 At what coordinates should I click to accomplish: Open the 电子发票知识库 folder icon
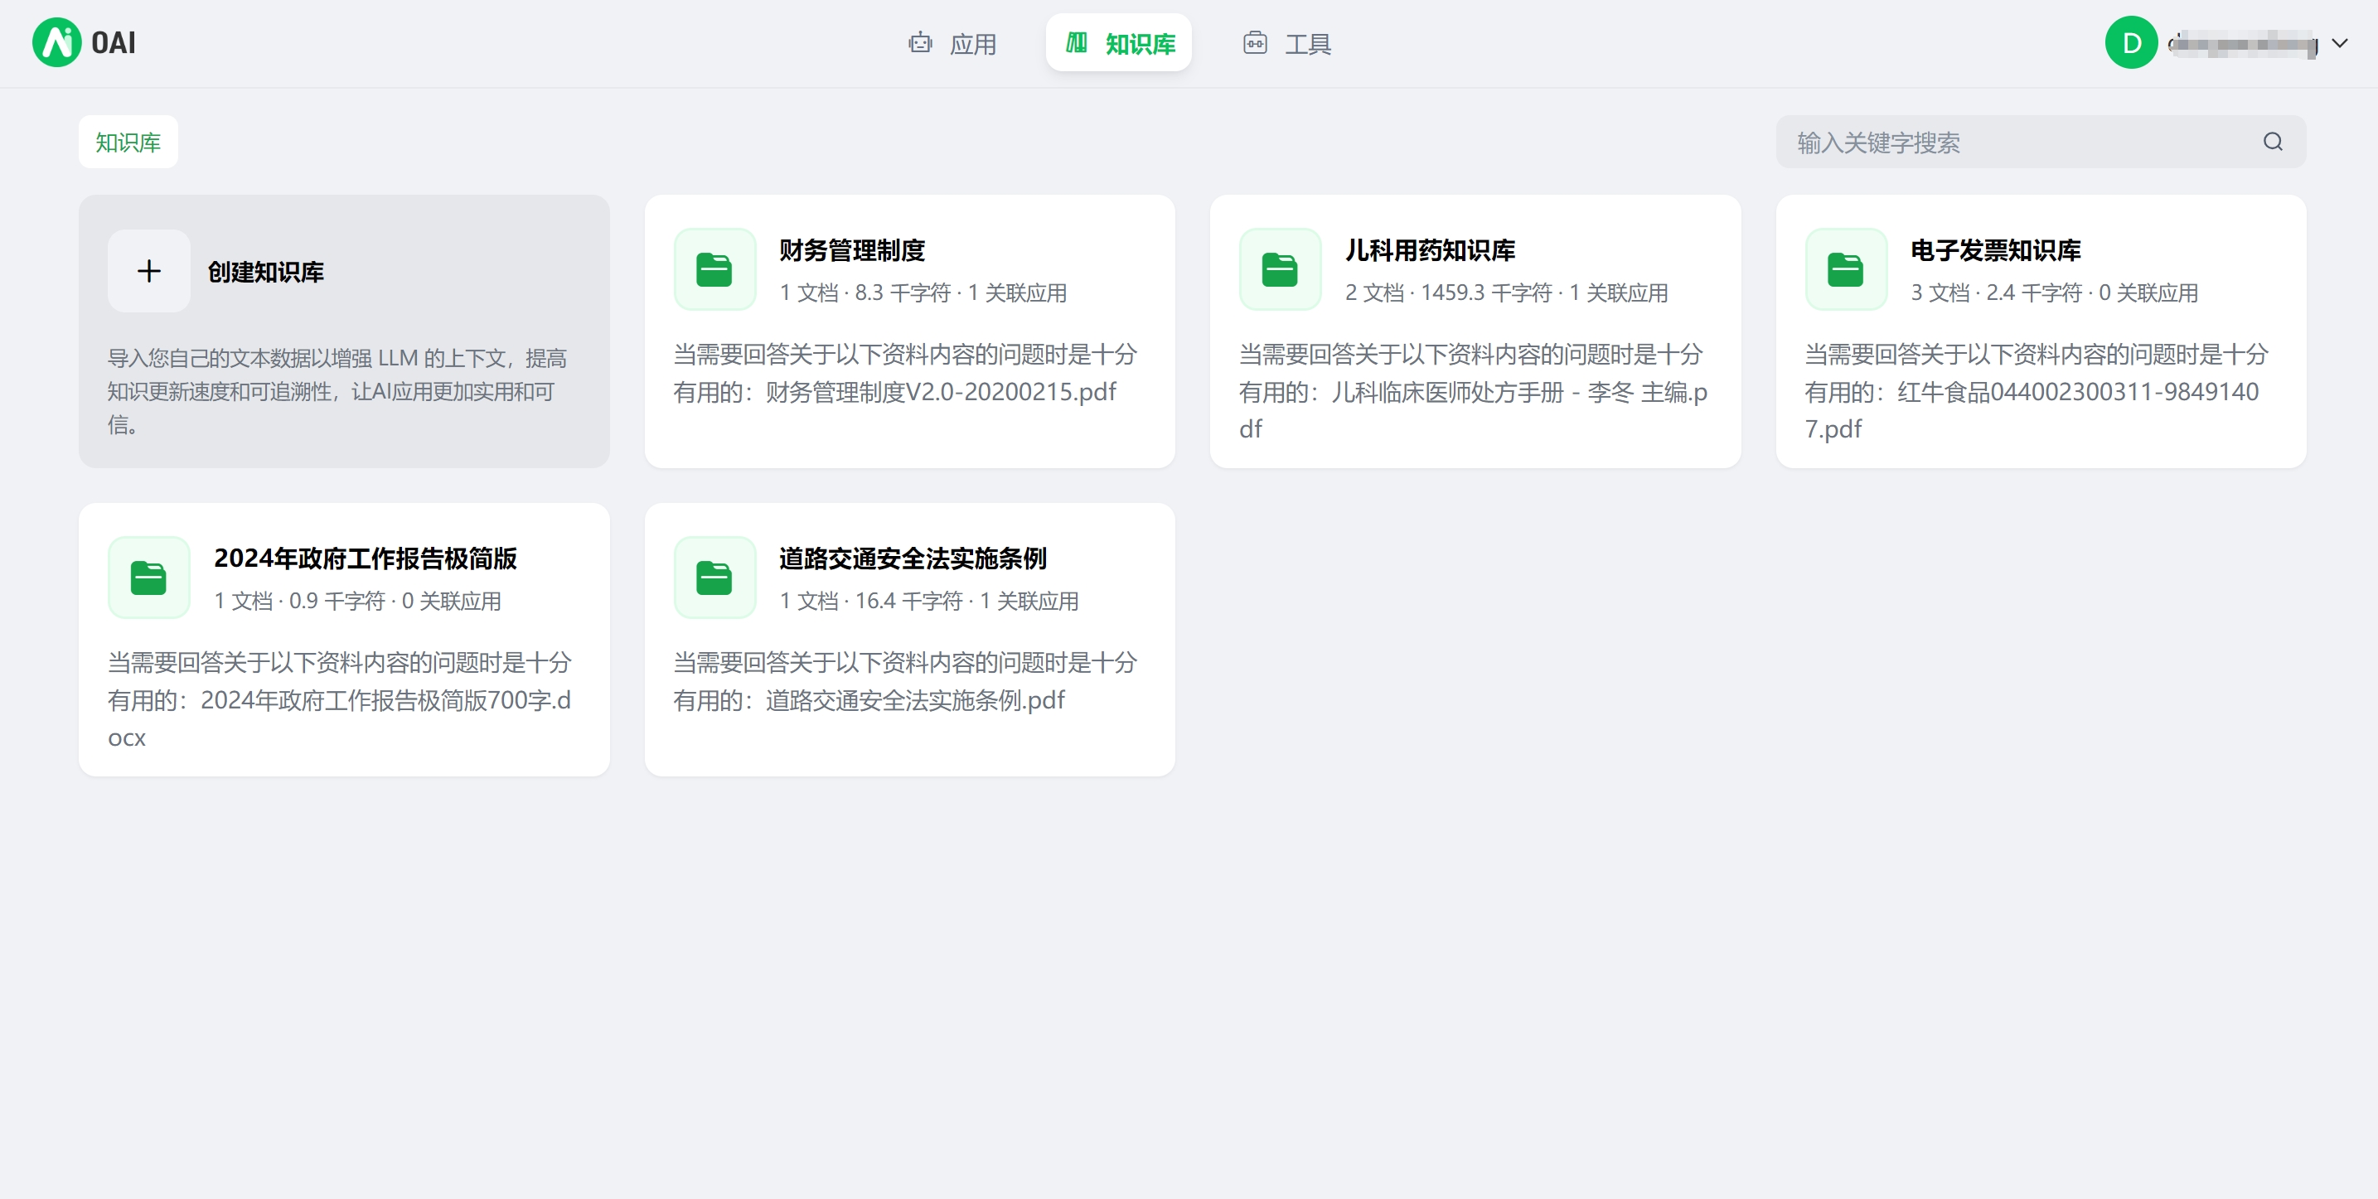pos(1845,269)
